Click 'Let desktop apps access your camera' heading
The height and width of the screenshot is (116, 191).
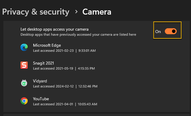coord(54,29)
